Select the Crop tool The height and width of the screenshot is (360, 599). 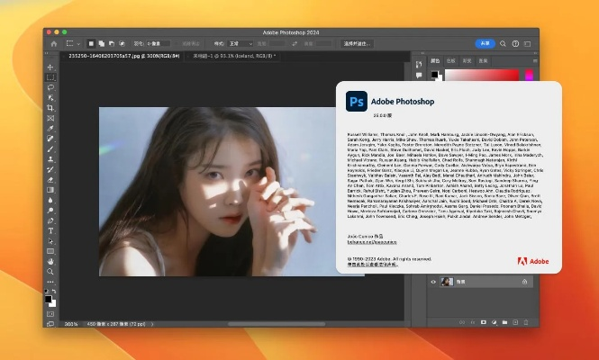(50, 107)
